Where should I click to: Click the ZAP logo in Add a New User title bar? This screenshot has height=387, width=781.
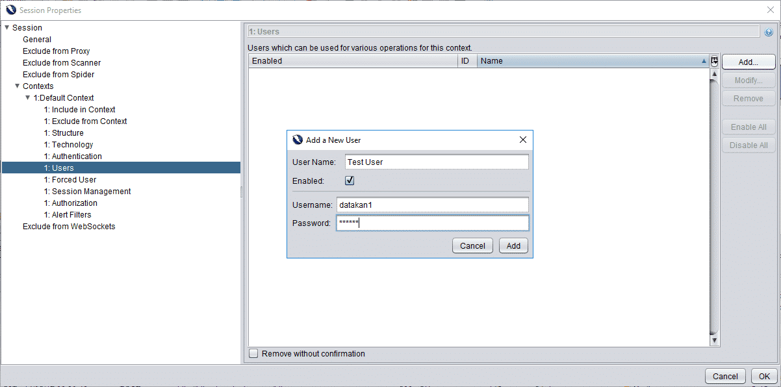297,139
